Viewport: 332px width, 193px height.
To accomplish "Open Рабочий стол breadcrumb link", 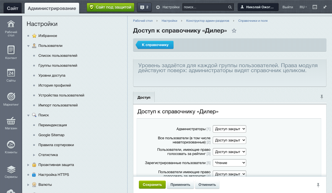I will point(143,21).
